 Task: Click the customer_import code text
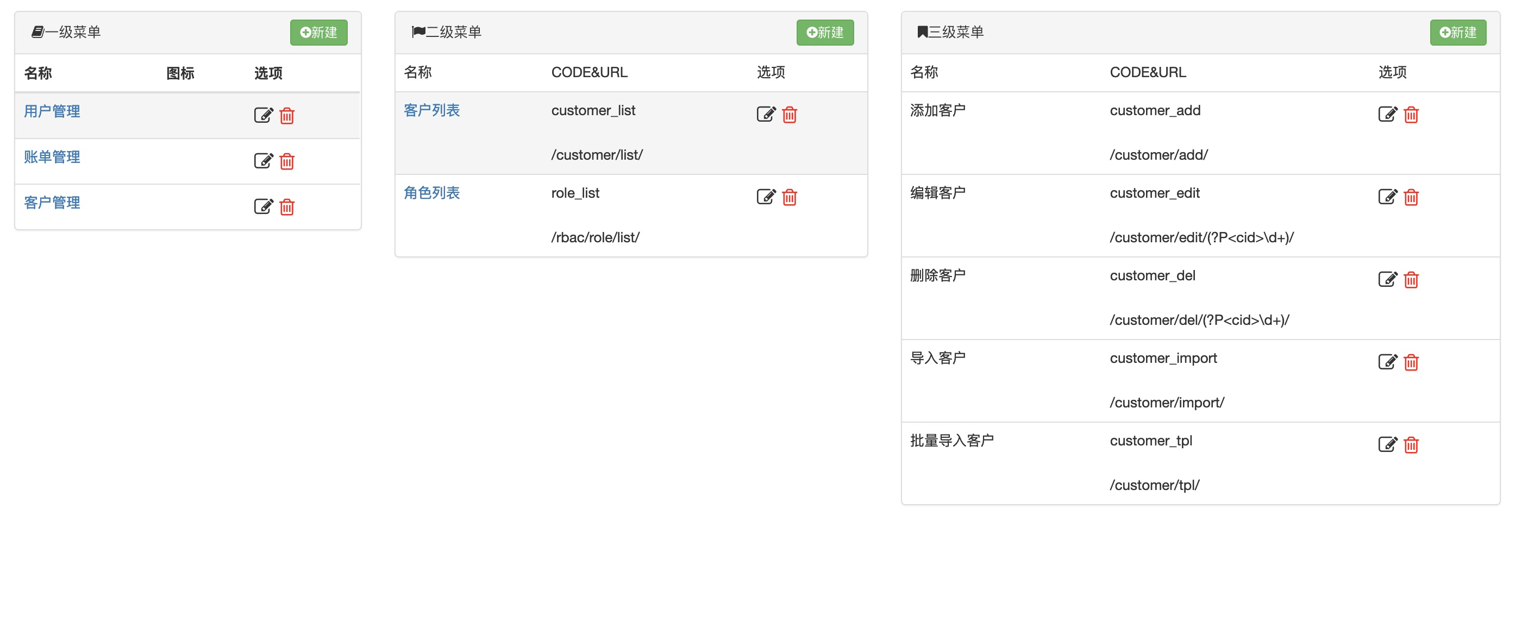click(x=1163, y=358)
